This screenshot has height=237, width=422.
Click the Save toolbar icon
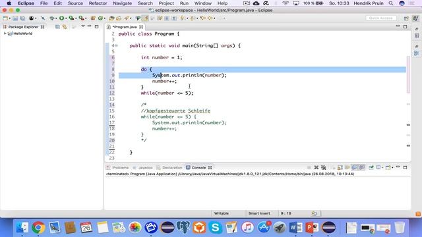(15, 18)
